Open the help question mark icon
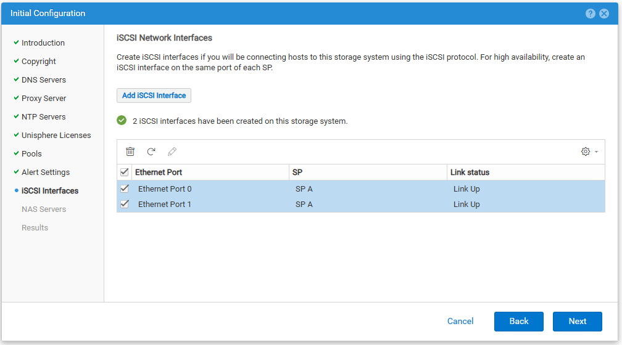Image resolution: width=622 pixels, height=345 pixels. [x=591, y=14]
